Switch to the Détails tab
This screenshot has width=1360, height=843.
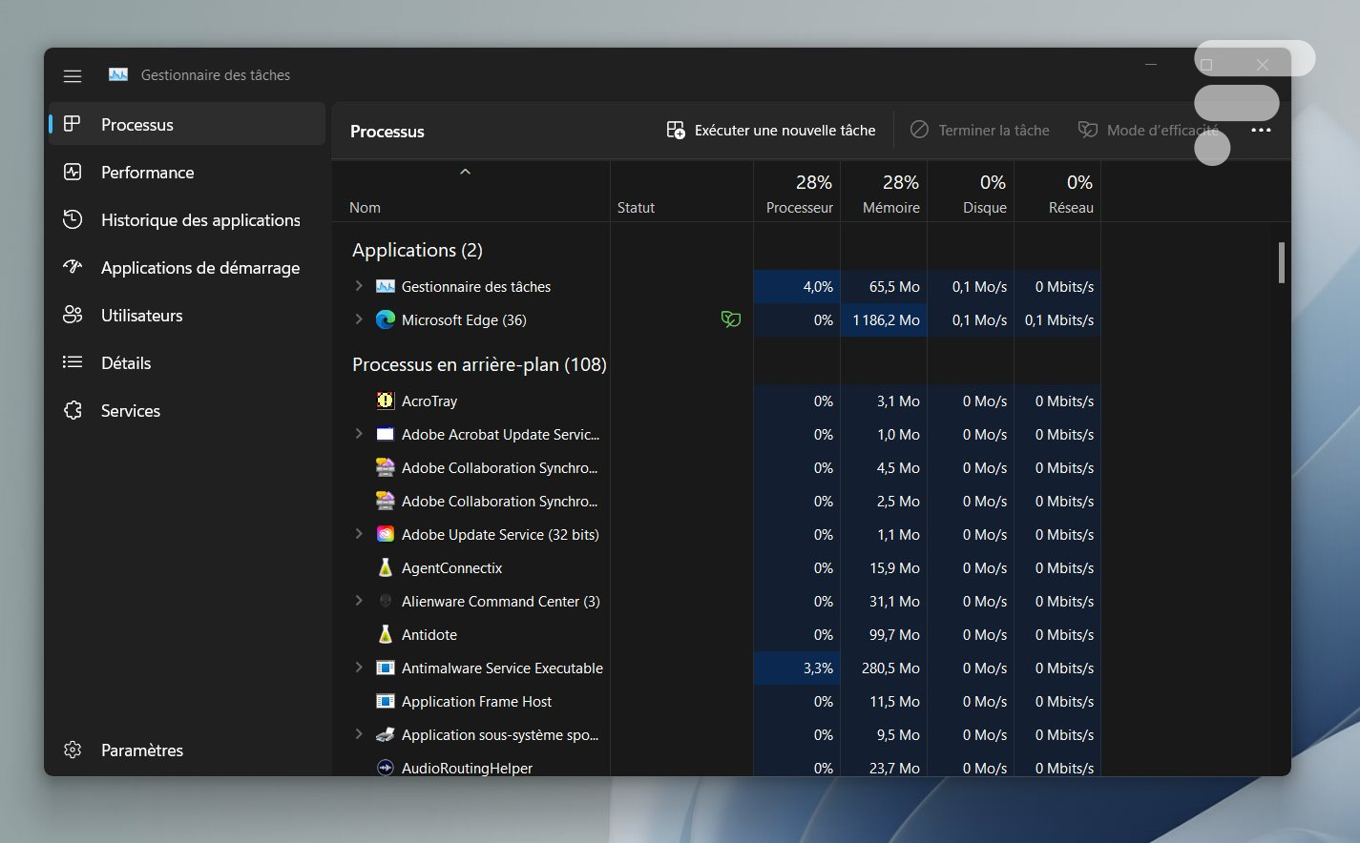coord(126,363)
